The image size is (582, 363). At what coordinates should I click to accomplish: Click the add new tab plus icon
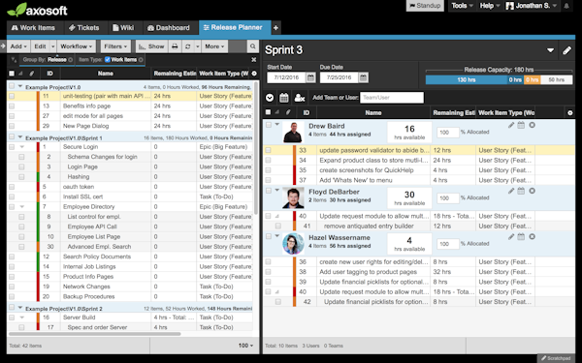coord(275,28)
